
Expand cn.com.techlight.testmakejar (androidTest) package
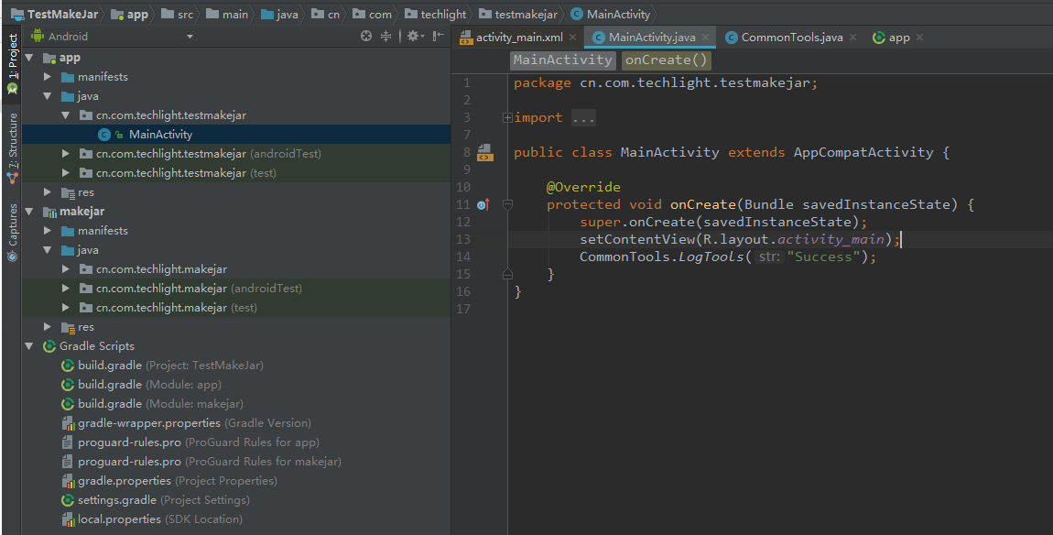66,153
